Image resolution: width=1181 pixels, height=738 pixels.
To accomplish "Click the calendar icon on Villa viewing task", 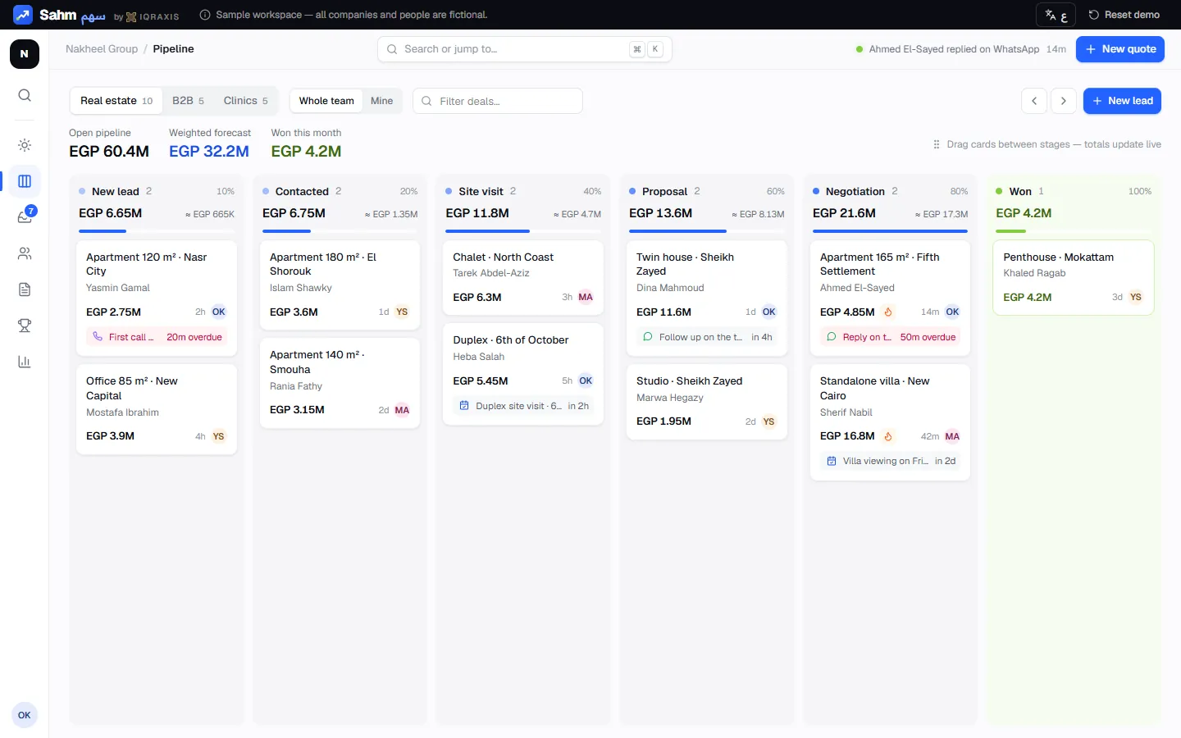I will pos(832,461).
